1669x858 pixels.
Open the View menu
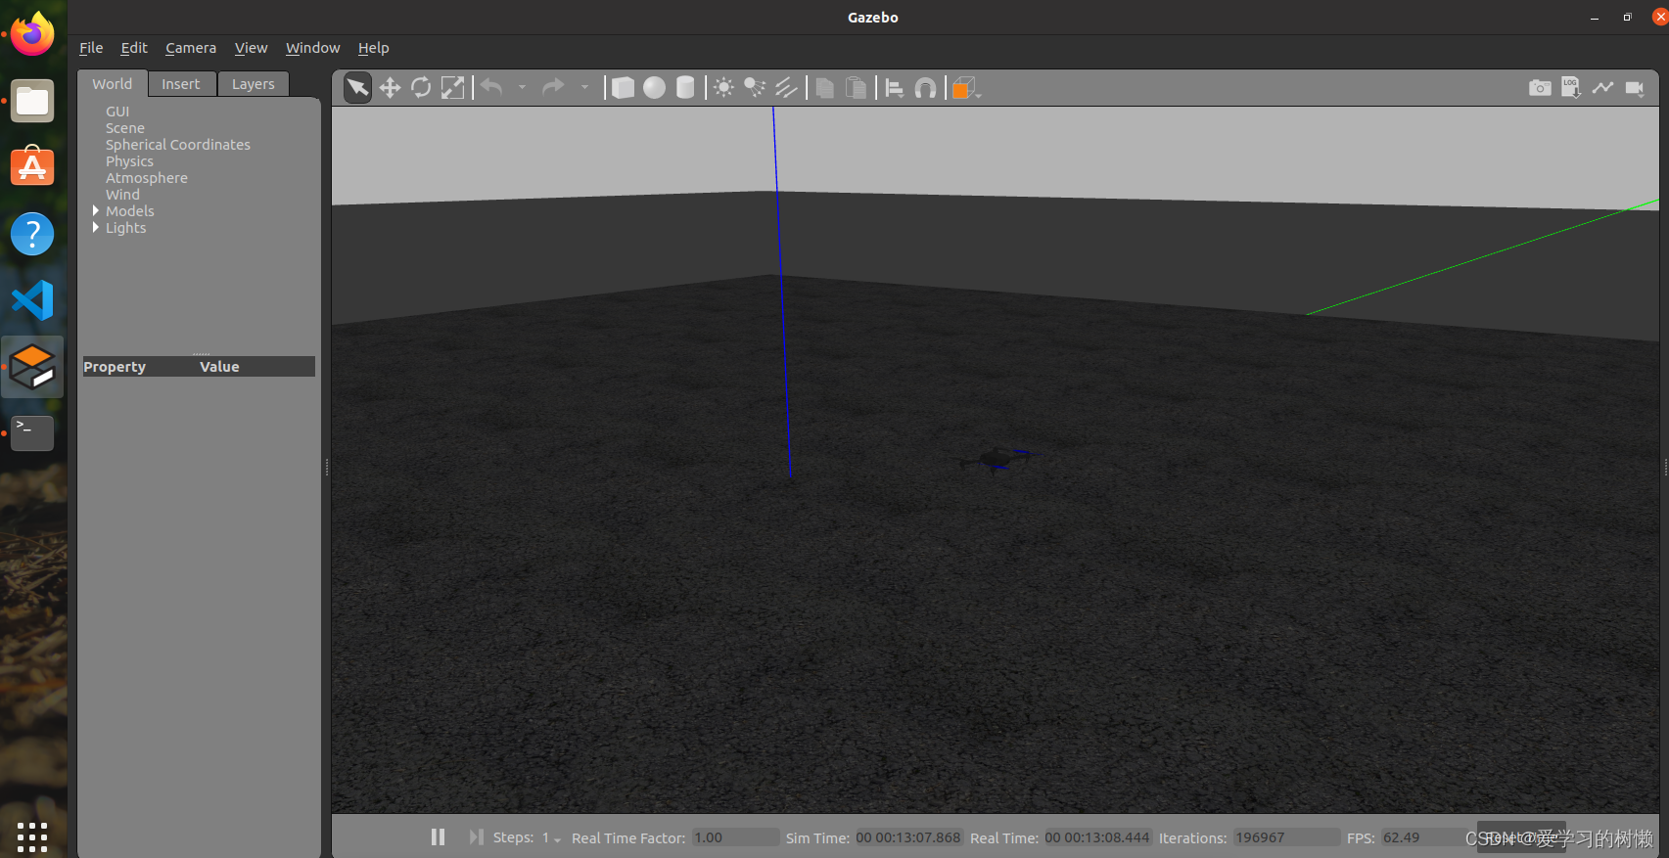(x=251, y=48)
